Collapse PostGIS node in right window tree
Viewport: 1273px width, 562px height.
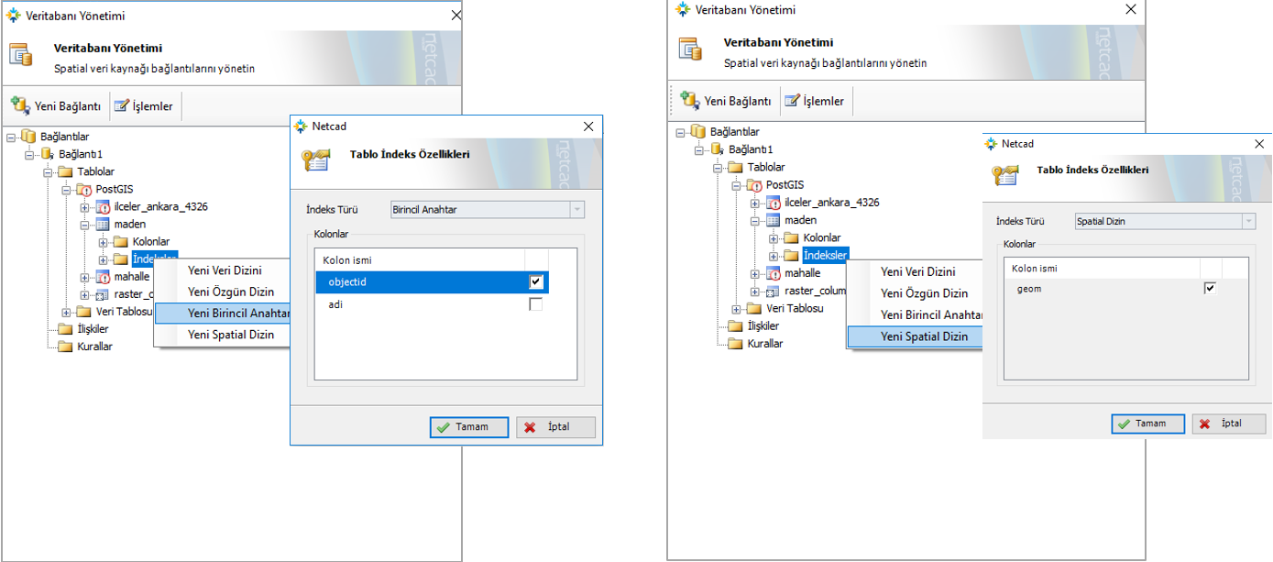(735, 185)
